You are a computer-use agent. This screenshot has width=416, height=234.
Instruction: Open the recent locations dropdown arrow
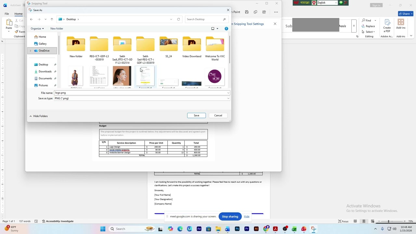coord(45,19)
